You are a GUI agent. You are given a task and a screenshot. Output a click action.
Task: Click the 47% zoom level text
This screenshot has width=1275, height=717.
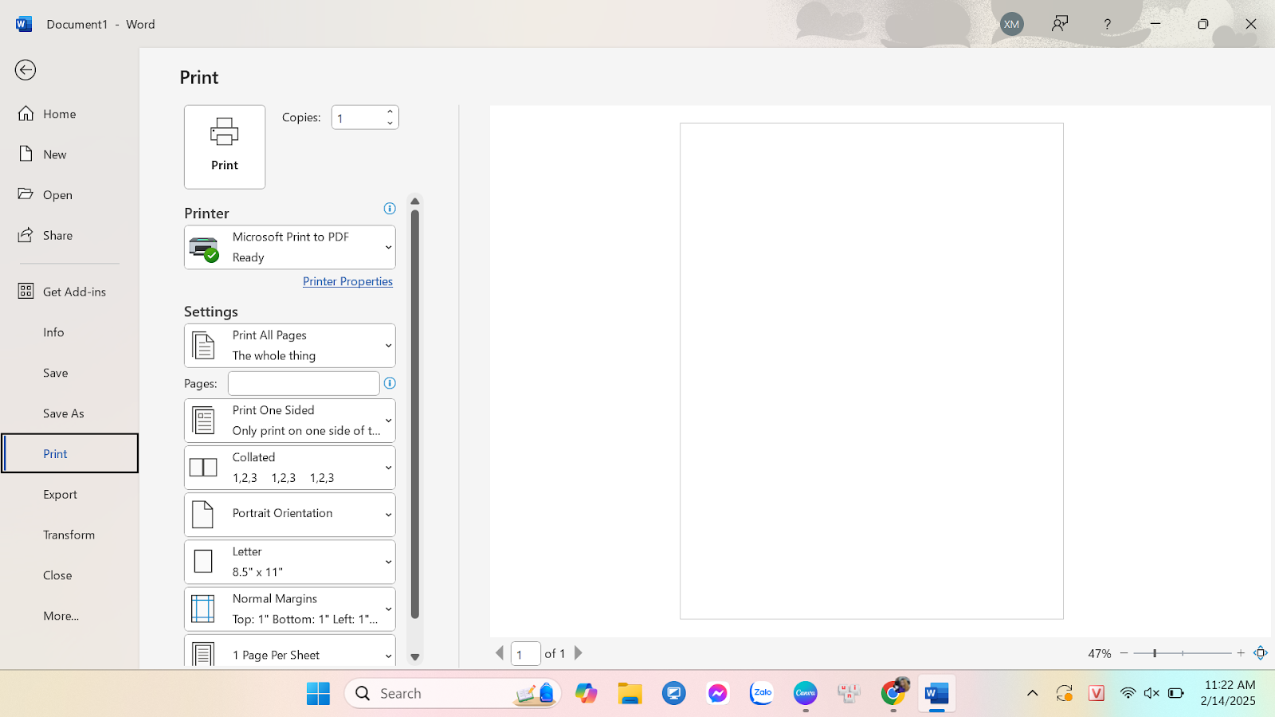click(1100, 654)
